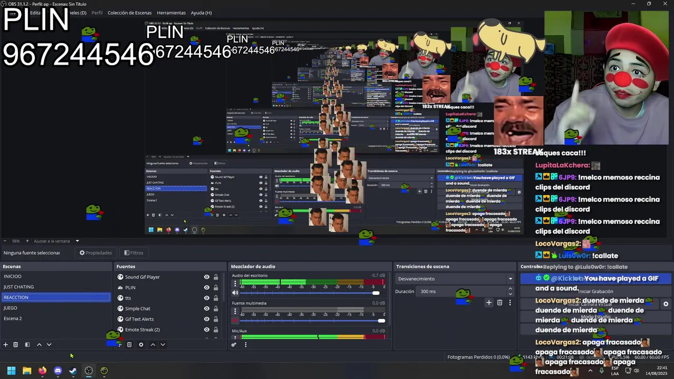Open virtual camera settings gear in Controles
Screen dimensions: 674x379
pyautogui.click(x=666, y=304)
